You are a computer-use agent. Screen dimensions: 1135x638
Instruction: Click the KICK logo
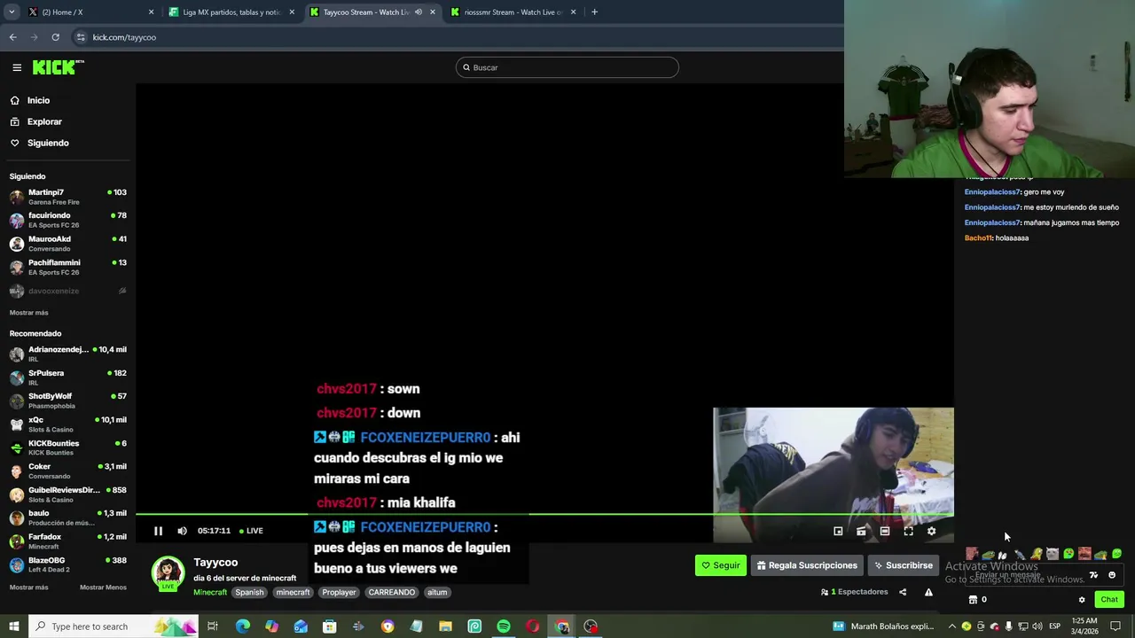[x=58, y=67]
